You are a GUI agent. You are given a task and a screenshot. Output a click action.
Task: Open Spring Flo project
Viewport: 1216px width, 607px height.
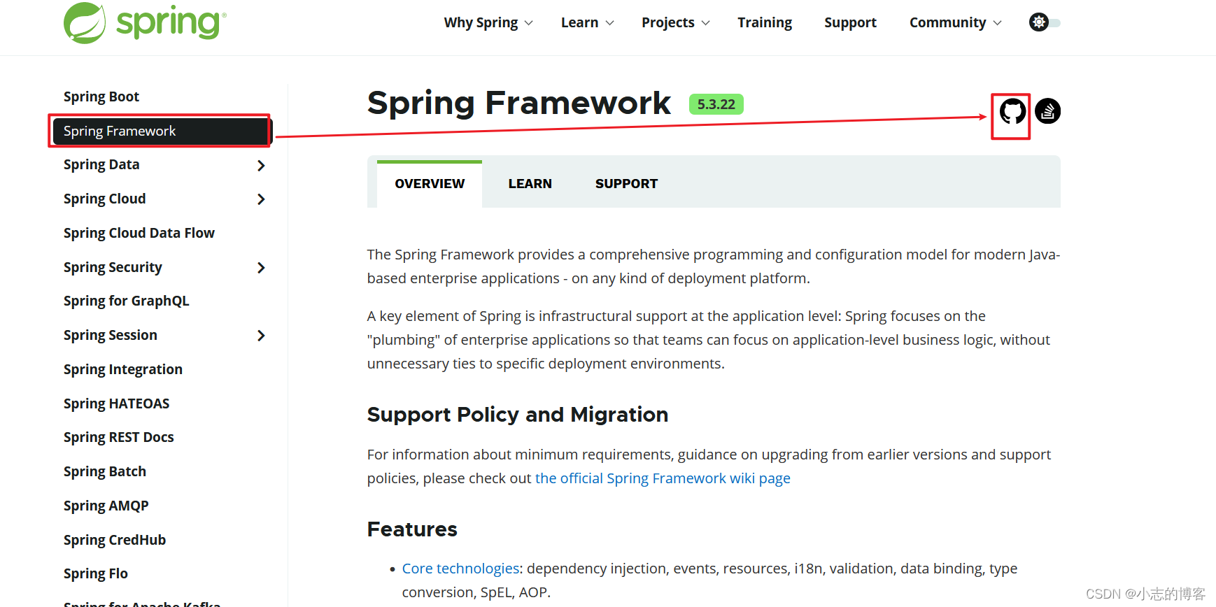(x=96, y=573)
